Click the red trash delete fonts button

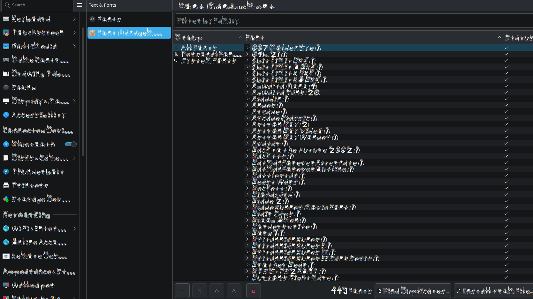254,291
